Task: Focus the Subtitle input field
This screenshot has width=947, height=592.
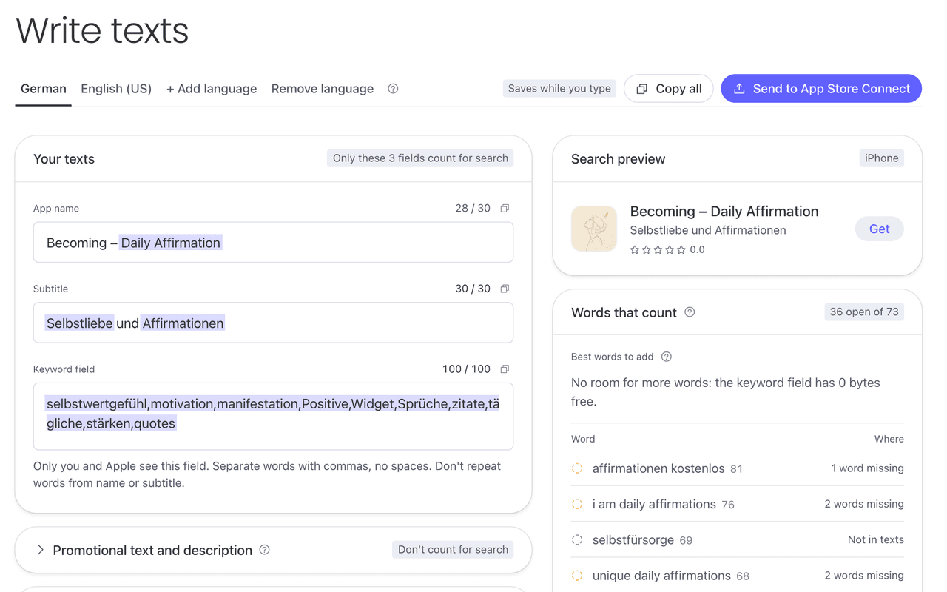Action: pos(273,323)
